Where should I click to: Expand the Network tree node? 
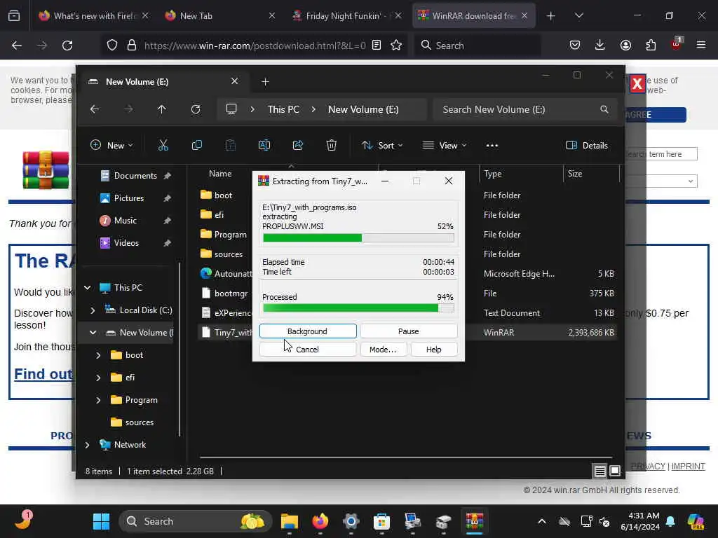88,445
